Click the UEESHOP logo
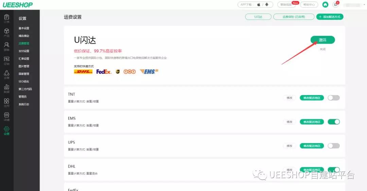 pyautogui.click(x=18, y=5)
